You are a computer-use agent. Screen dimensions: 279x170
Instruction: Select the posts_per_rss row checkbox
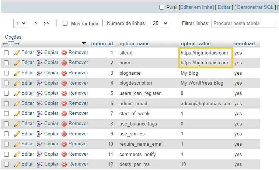(x=6, y=164)
